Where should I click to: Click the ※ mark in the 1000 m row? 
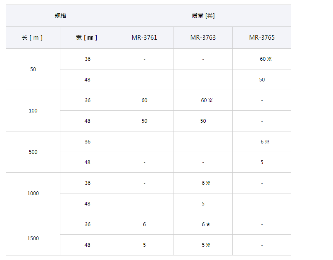208,183
